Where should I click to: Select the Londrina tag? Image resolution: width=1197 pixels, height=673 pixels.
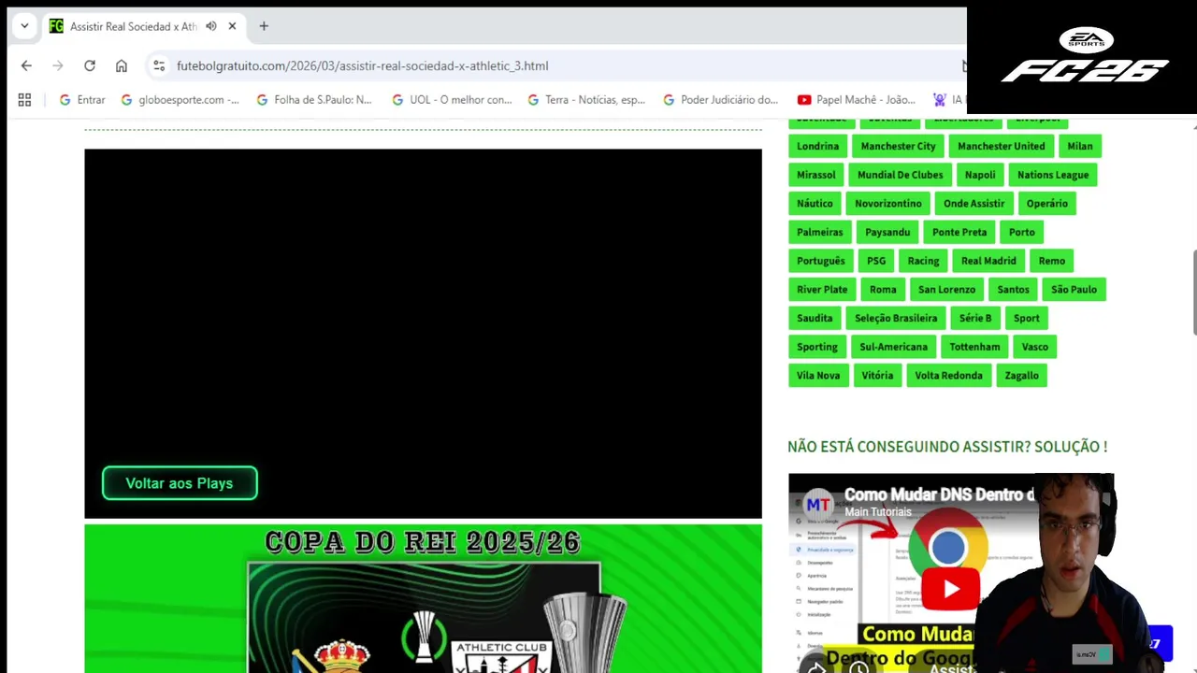[817, 146]
